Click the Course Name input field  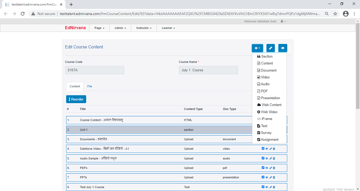click(208, 70)
